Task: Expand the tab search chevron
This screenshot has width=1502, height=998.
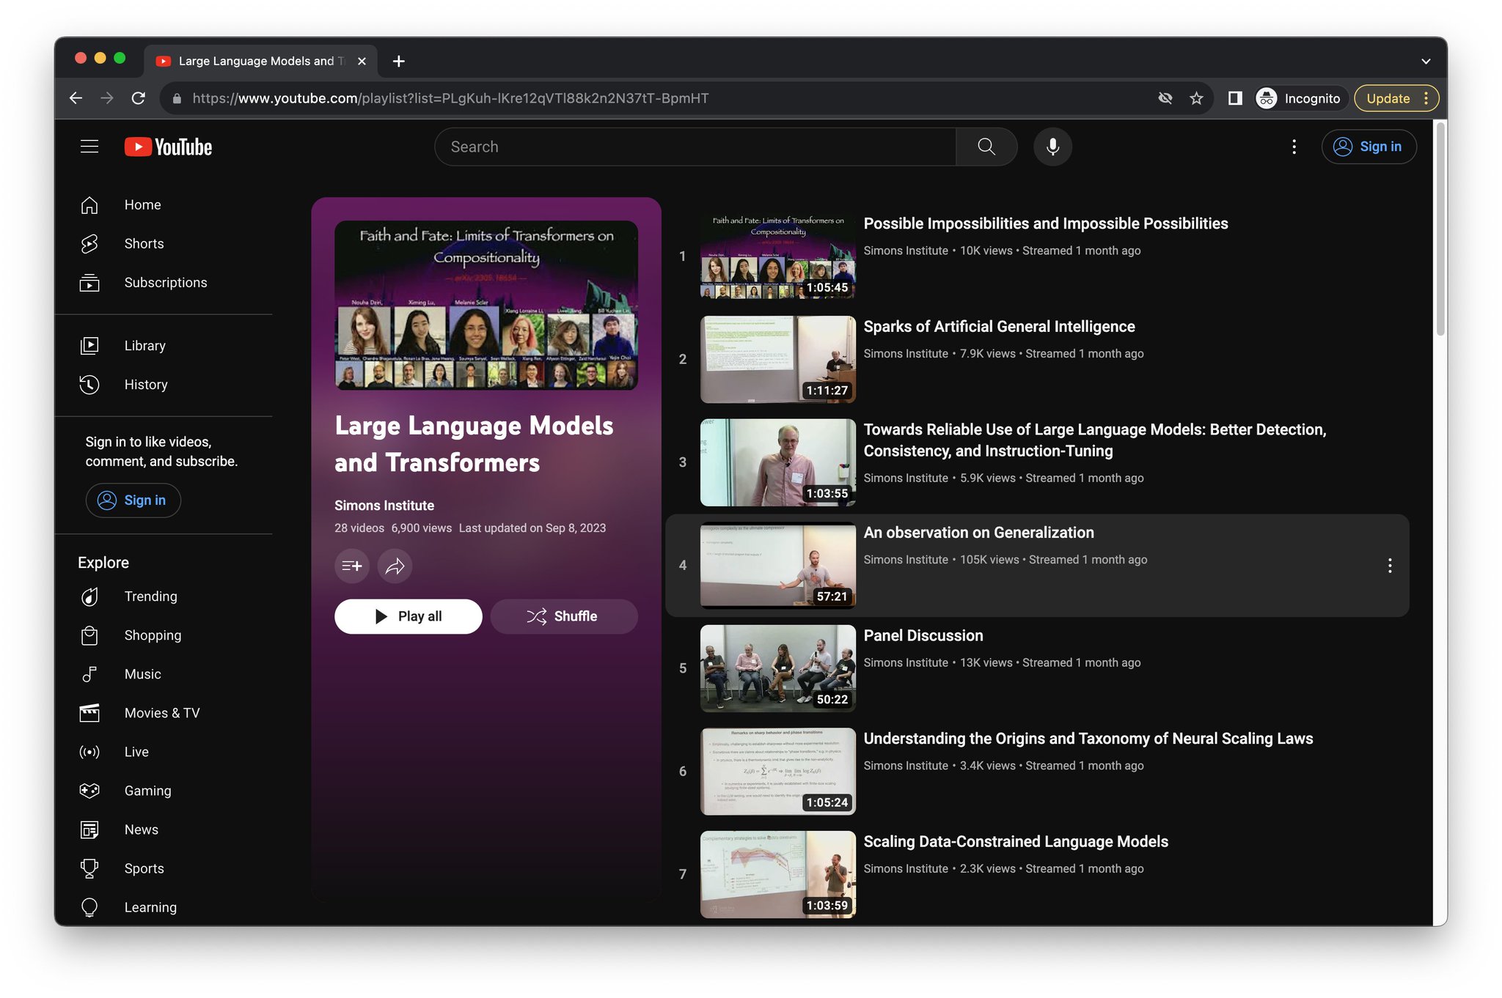Action: coord(1426,62)
